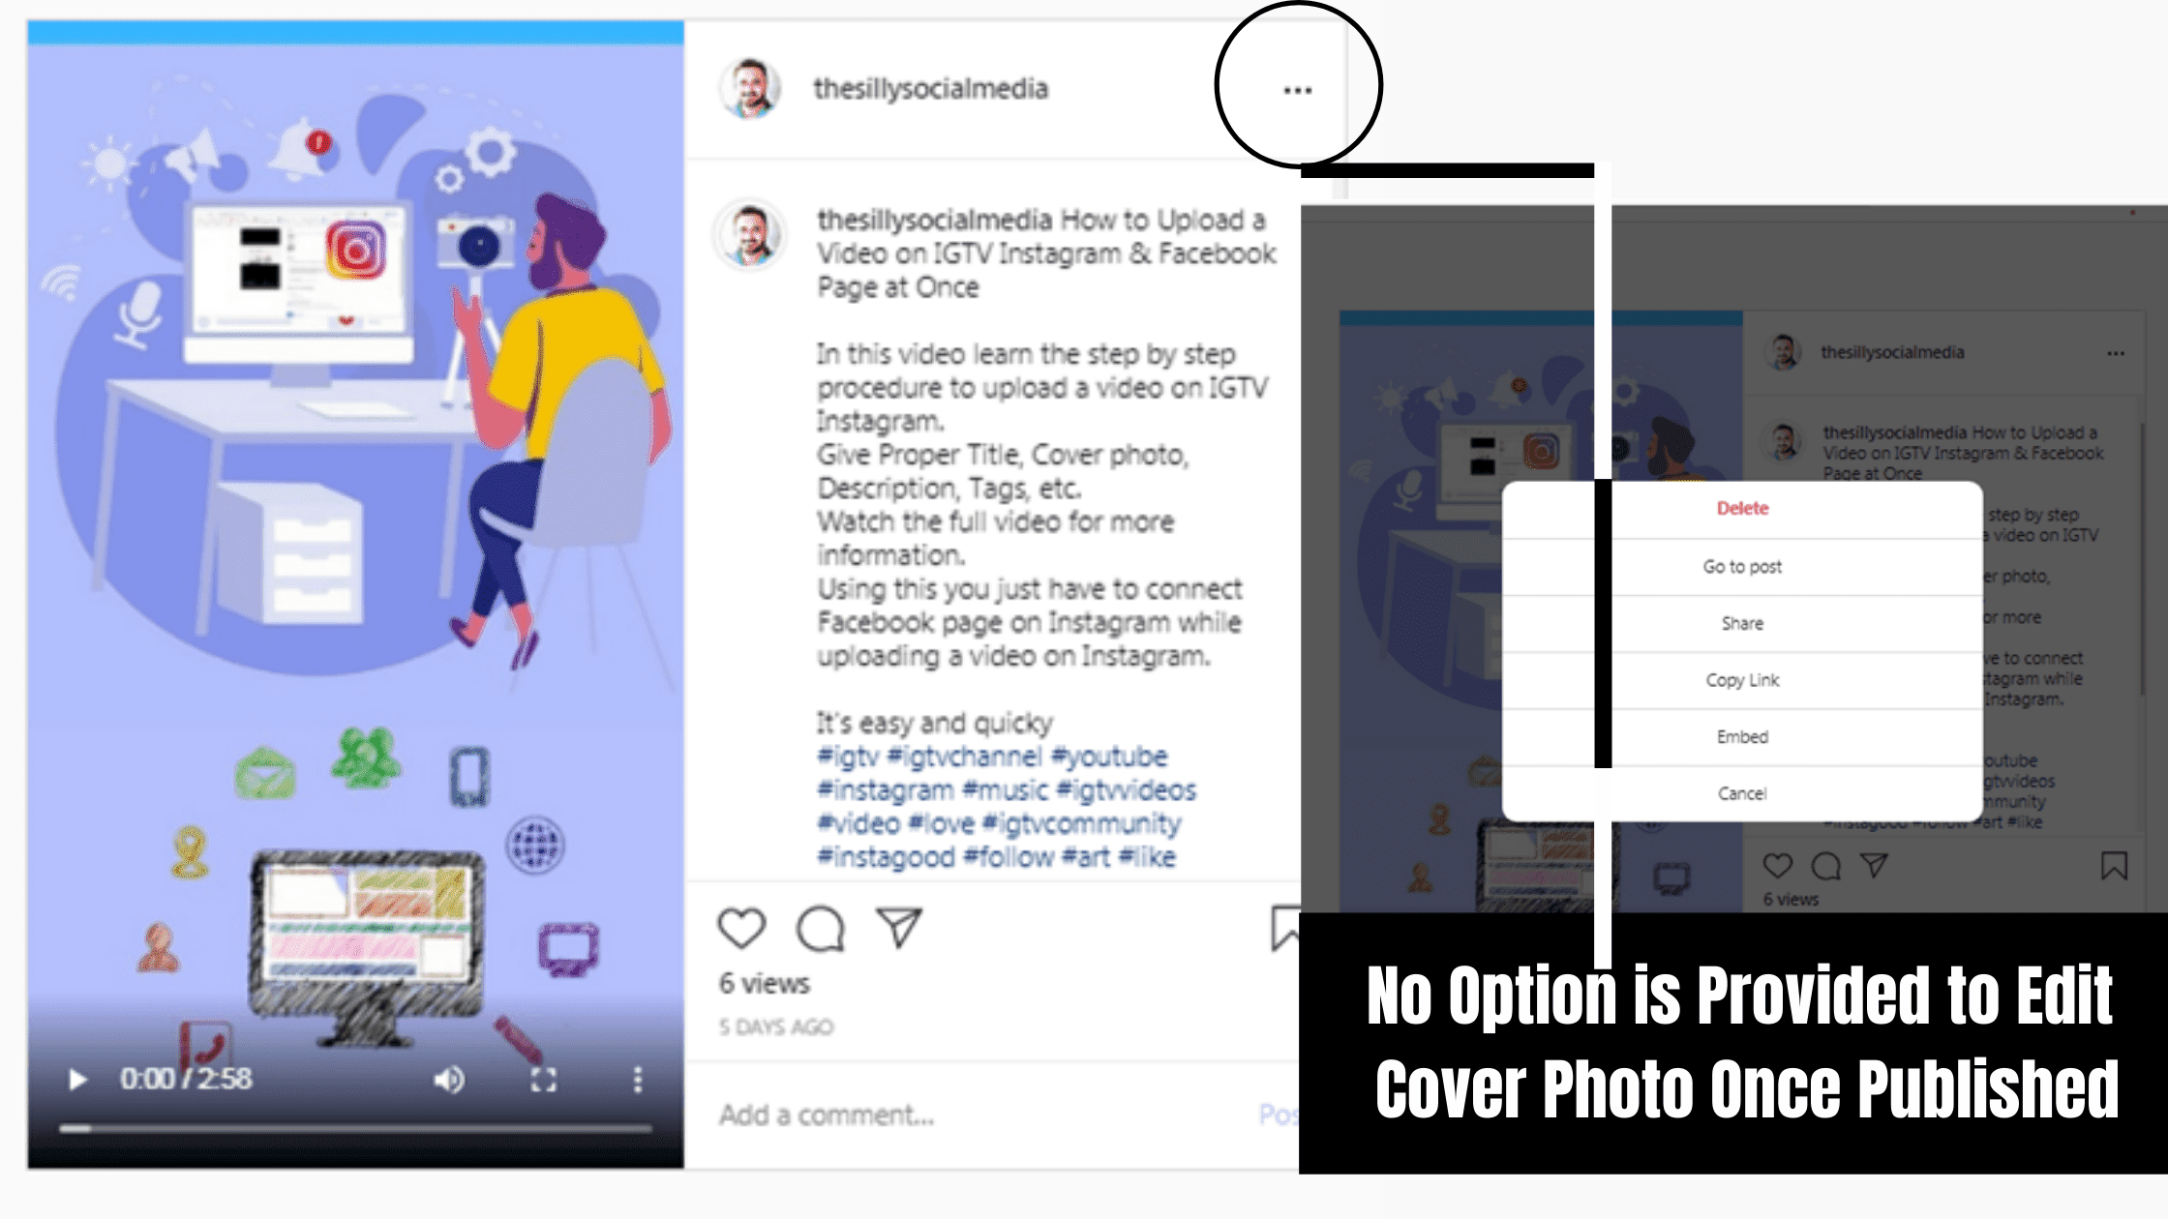Seek on the video progress bar
The width and height of the screenshot is (2168, 1219).
[x=355, y=1128]
